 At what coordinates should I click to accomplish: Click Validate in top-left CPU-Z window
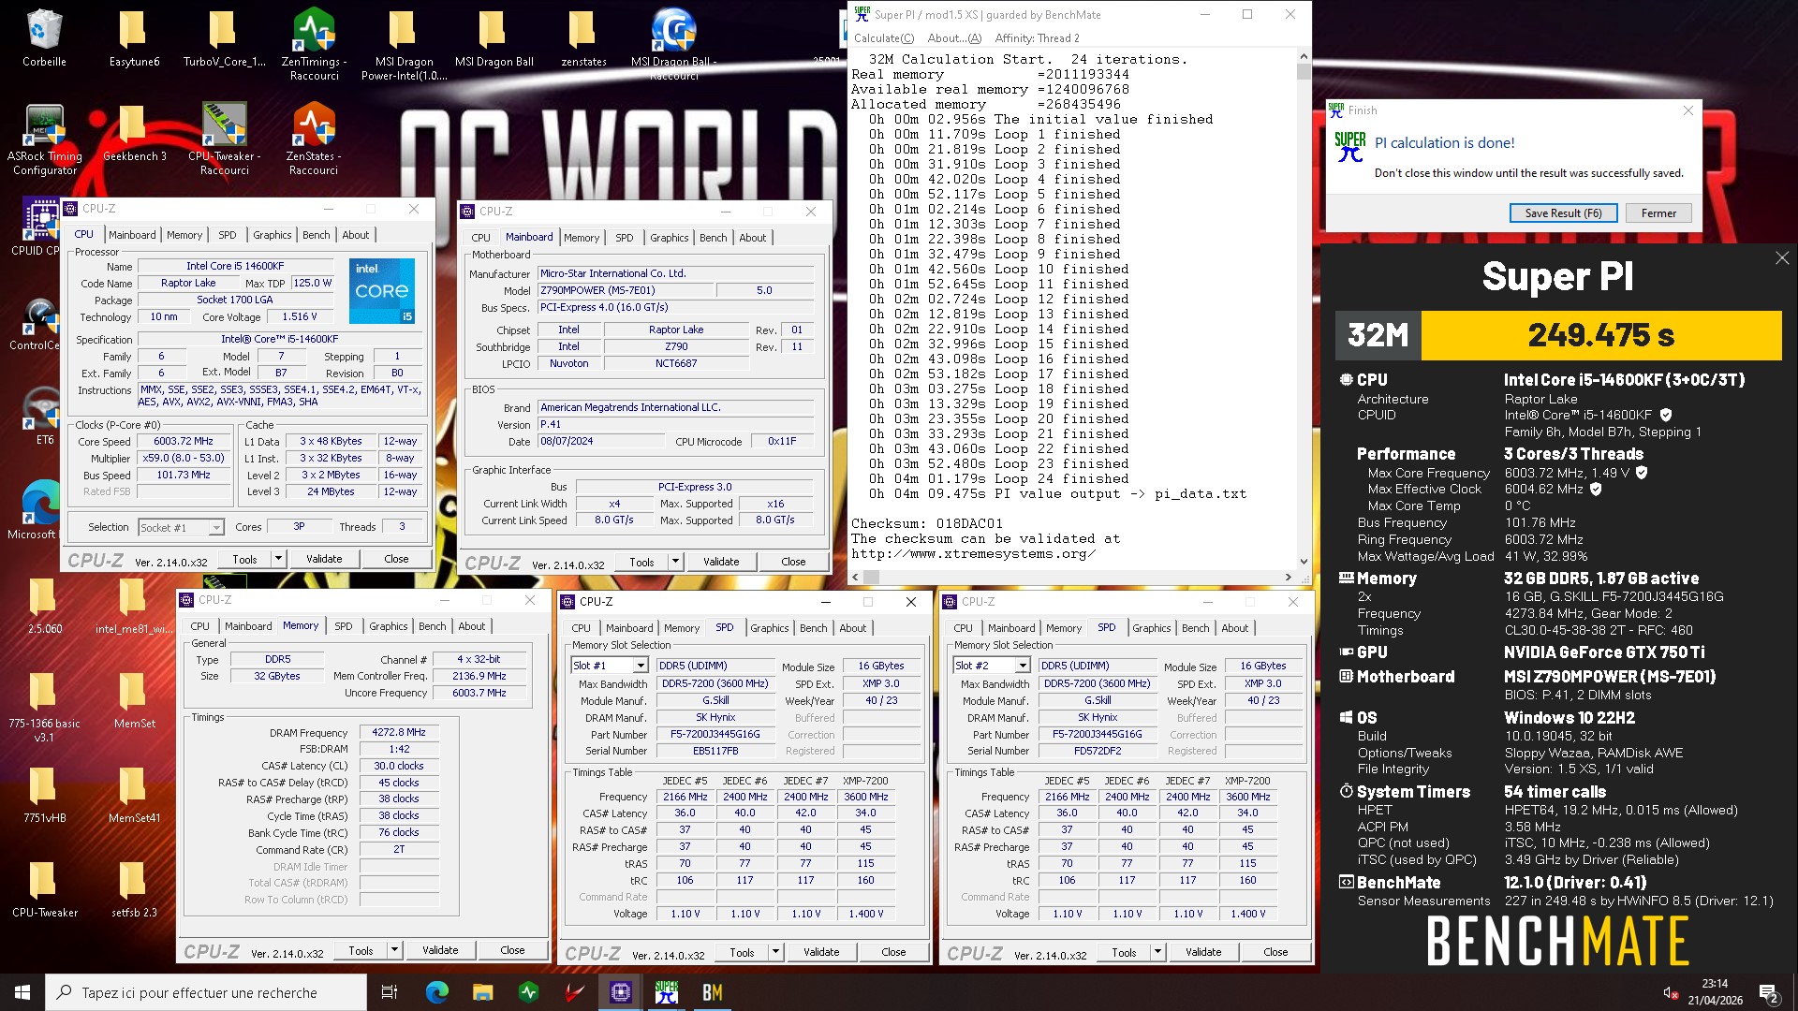324,559
